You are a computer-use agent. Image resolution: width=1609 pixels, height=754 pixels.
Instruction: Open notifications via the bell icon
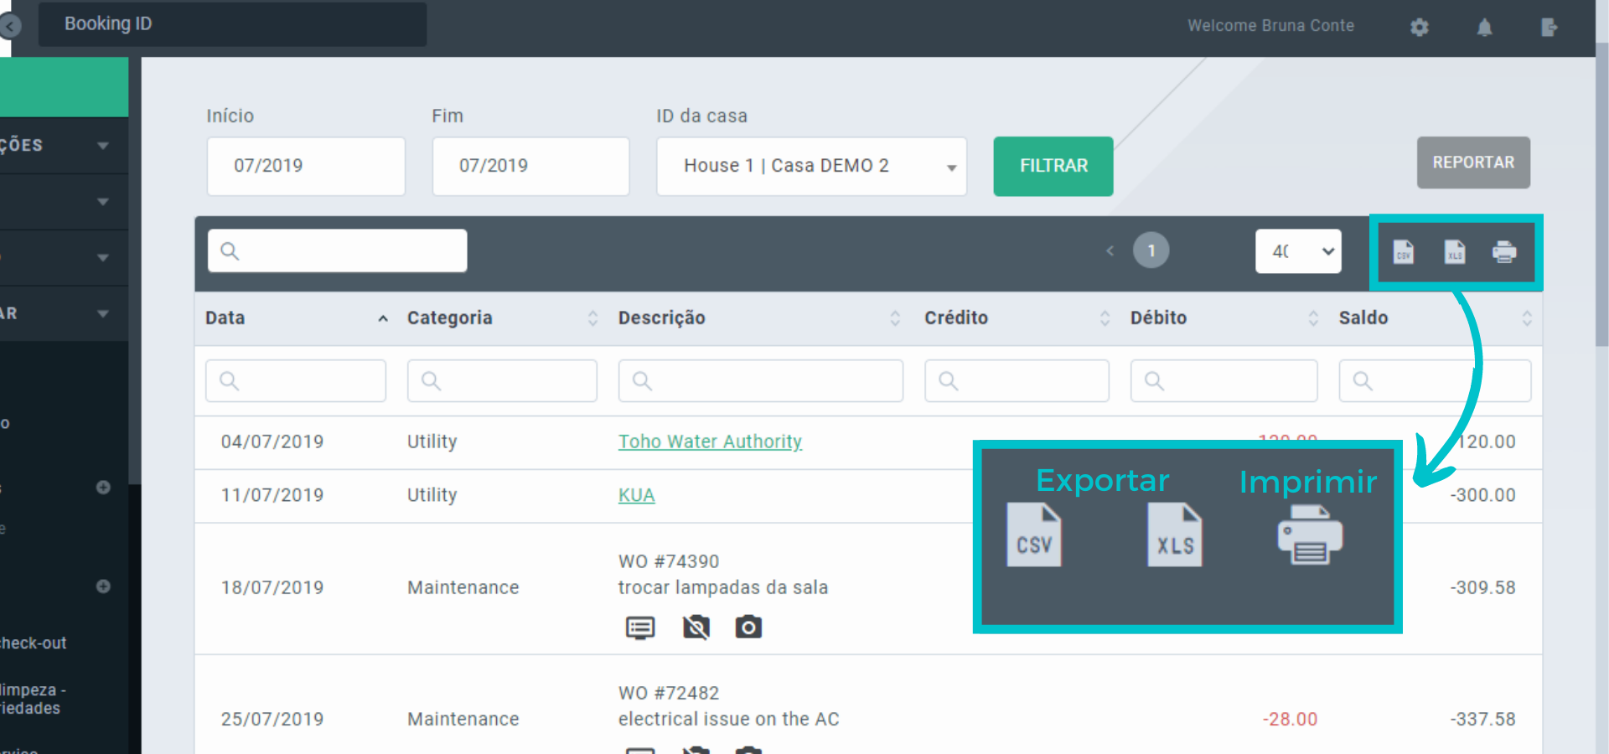tap(1484, 28)
